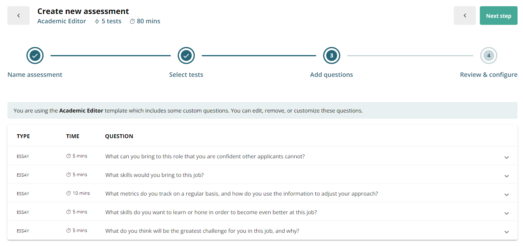Select the Name assessment step circle
Viewport: 523px width, 246px height.
[x=35, y=56]
